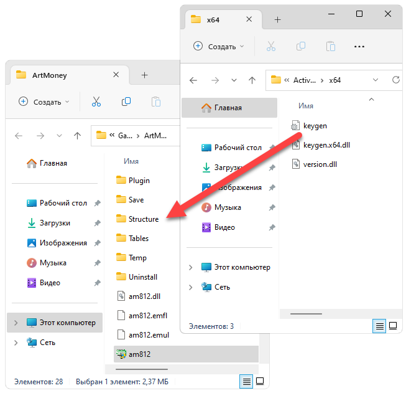The image size is (406, 393).
Task: Open Музыка in x64 window sidebar
Action: coord(221,207)
